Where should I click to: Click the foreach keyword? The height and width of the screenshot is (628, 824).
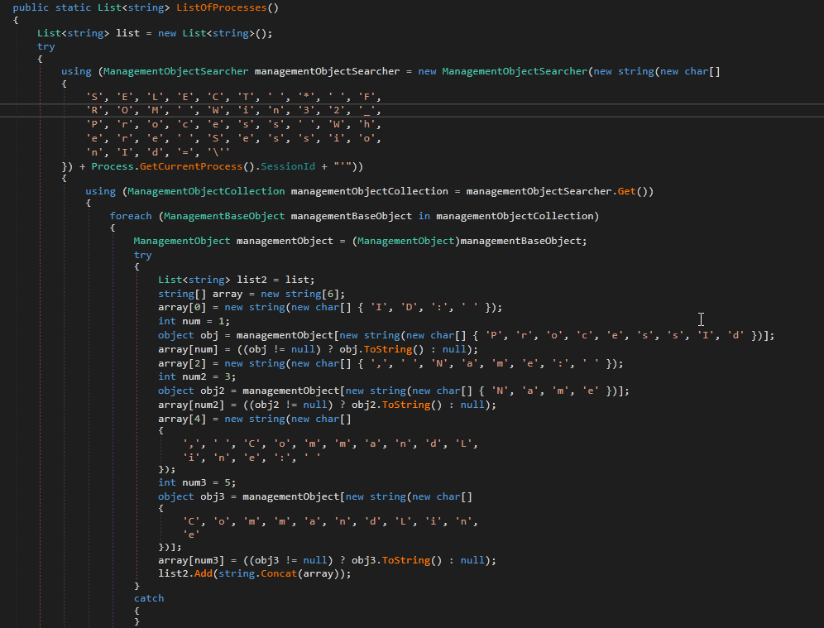[x=131, y=216]
